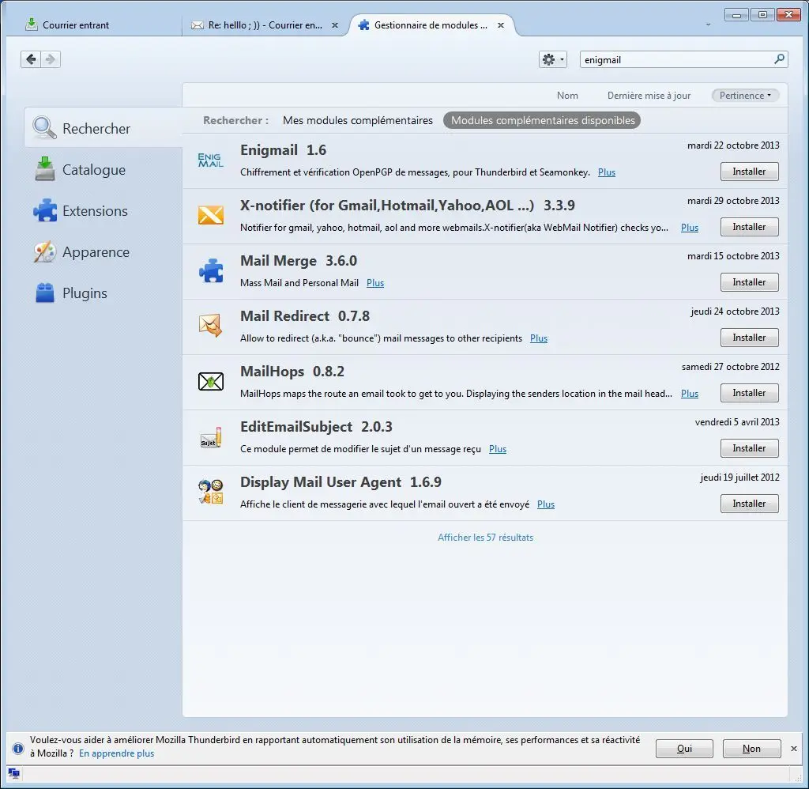Open the Catalogue section in sidebar
The height and width of the screenshot is (789, 809).
[x=103, y=169]
